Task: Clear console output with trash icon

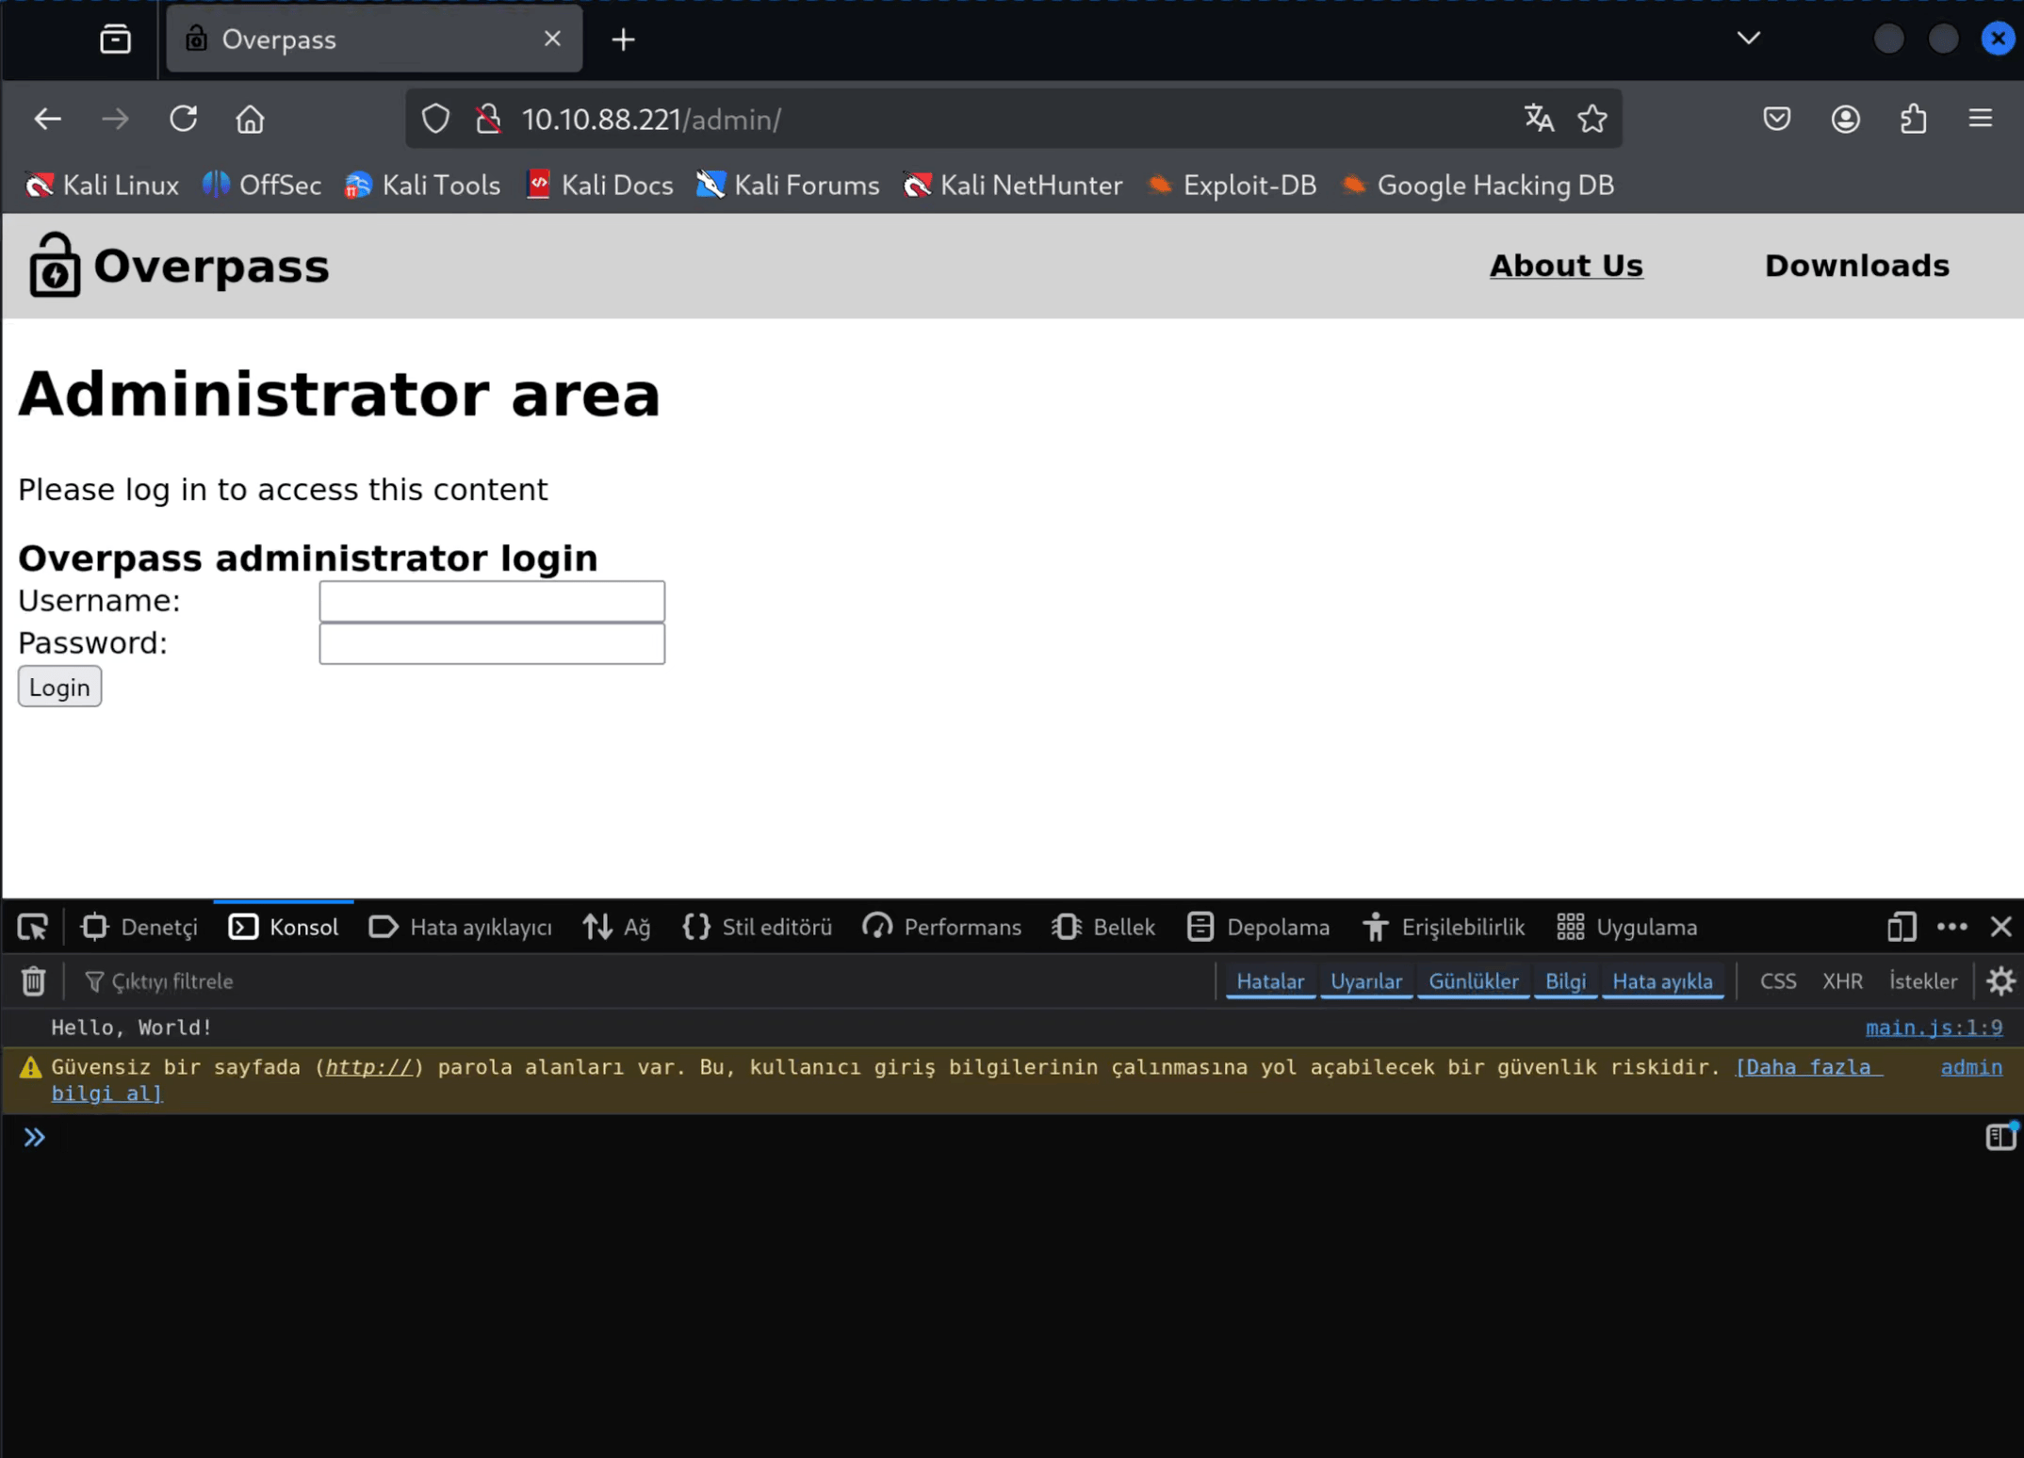Action: point(34,981)
